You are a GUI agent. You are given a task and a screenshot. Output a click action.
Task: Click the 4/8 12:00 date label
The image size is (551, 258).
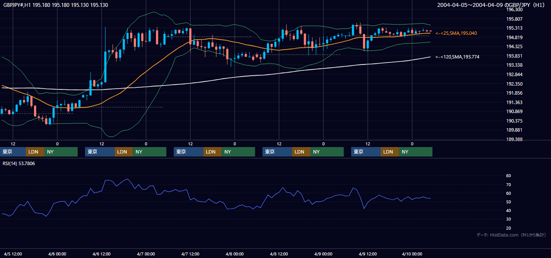pyautogui.click(x=279, y=254)
